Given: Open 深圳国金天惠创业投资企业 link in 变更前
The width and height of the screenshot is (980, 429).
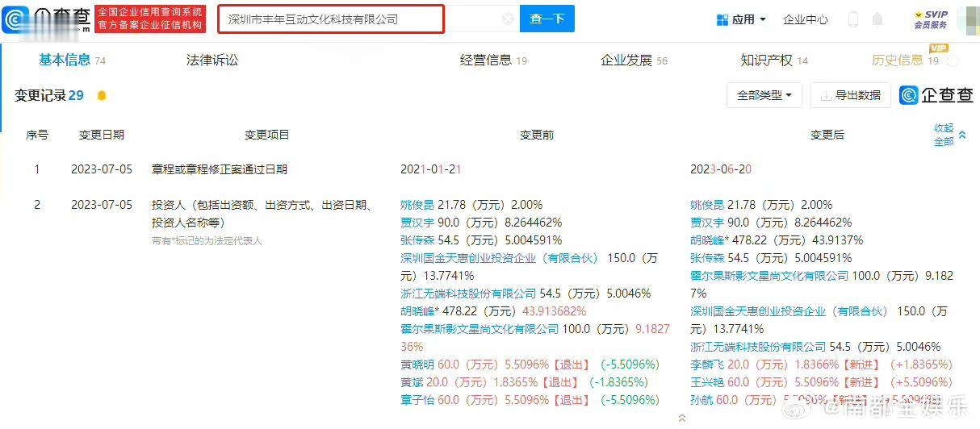Looking at the screenshot, I should pos(500,258).
